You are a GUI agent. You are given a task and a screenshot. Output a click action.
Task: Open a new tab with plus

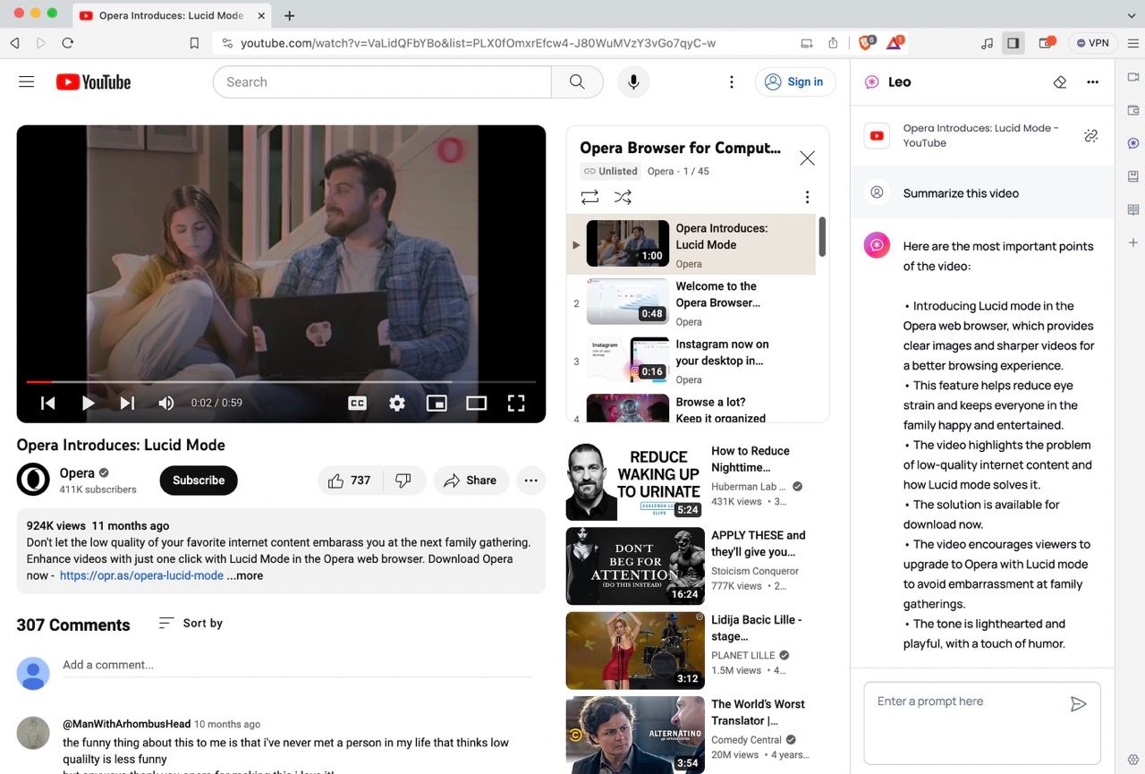tap(290, 15)
